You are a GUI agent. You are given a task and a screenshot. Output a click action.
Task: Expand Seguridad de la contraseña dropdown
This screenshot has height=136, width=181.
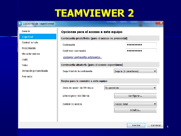coord(135,71)
